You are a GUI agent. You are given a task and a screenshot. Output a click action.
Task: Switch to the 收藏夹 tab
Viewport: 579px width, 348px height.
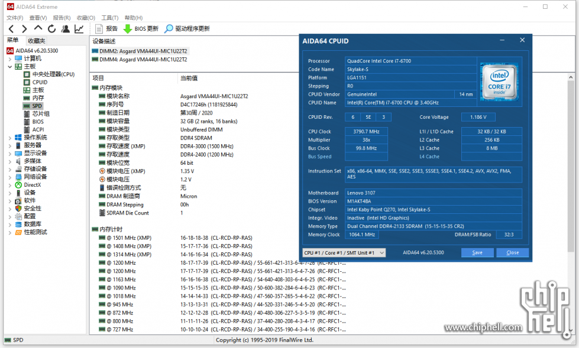(x=36, y=41)
